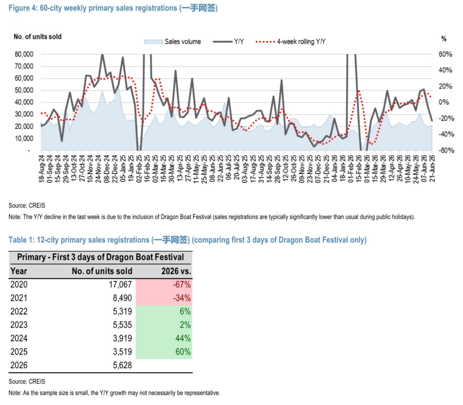This screenshot has height=405, width=463.
Task: Click the 2021 year cell
Action: [x=19, y=298]
